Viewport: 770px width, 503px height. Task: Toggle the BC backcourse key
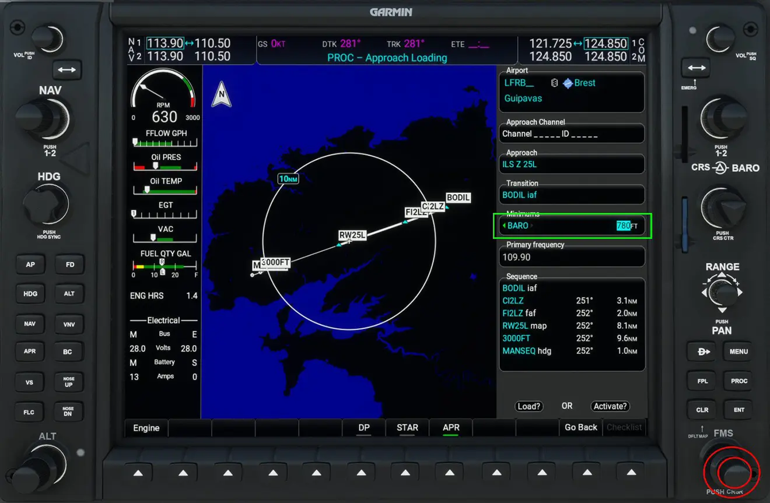(x=68, y=352)
